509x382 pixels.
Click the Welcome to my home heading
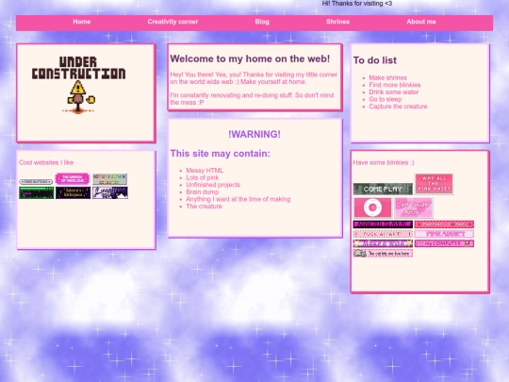(x=250, y=58)
